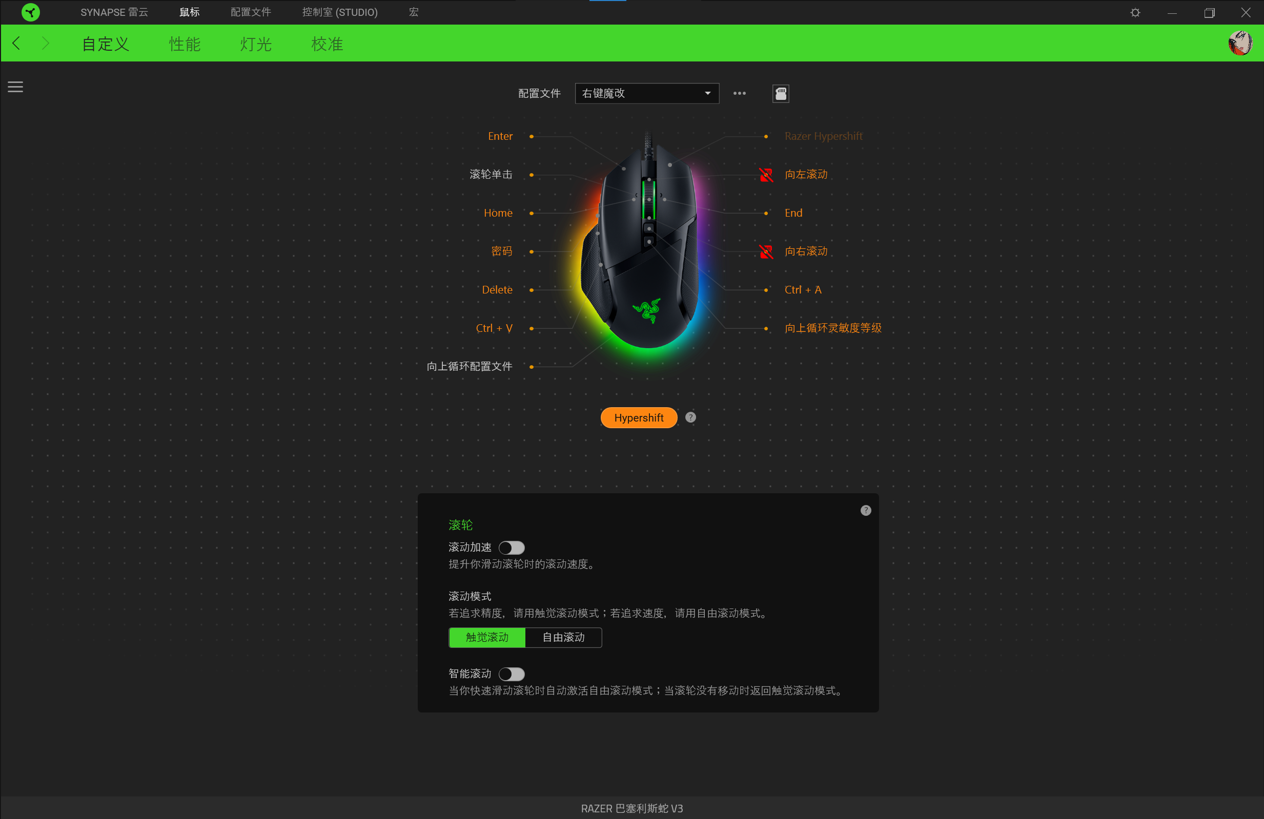Open the user avatar profile picture
The image size is (1264, 819).
point(1240,43)
